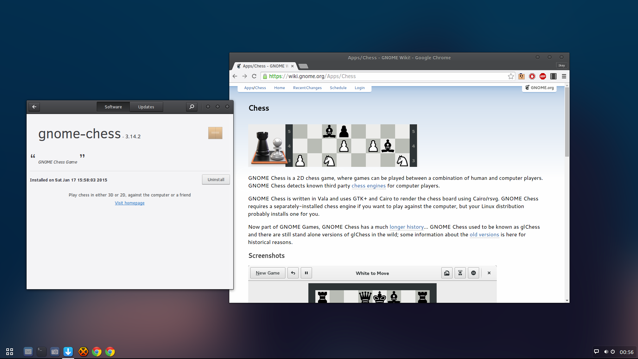Close the Apps/Chess tab
The height and width of the screenshot is (359, 638).
pyautogui.click(x=292, y=66)
